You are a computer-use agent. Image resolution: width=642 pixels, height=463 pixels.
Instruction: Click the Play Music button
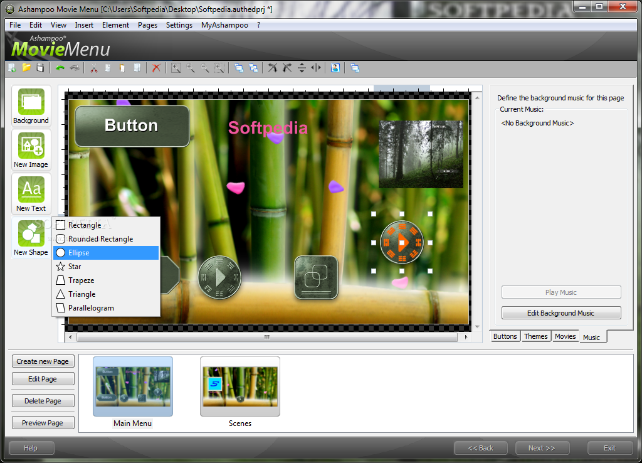561,292
